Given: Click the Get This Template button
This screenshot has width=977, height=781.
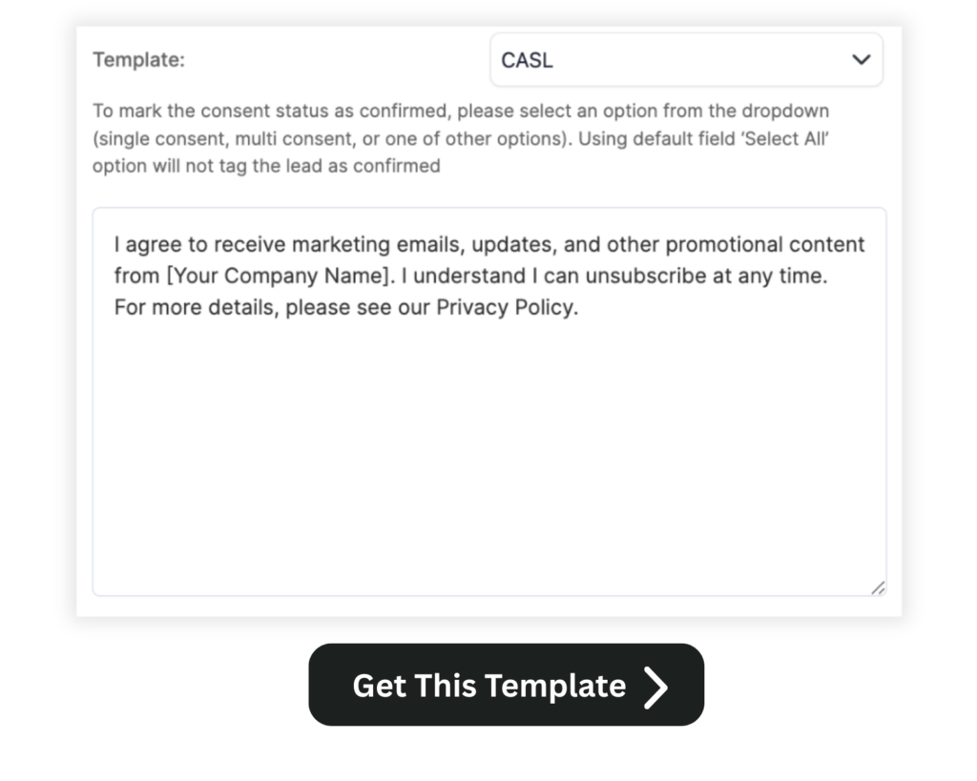Looking at the screenshot, I should click(506, 685).
